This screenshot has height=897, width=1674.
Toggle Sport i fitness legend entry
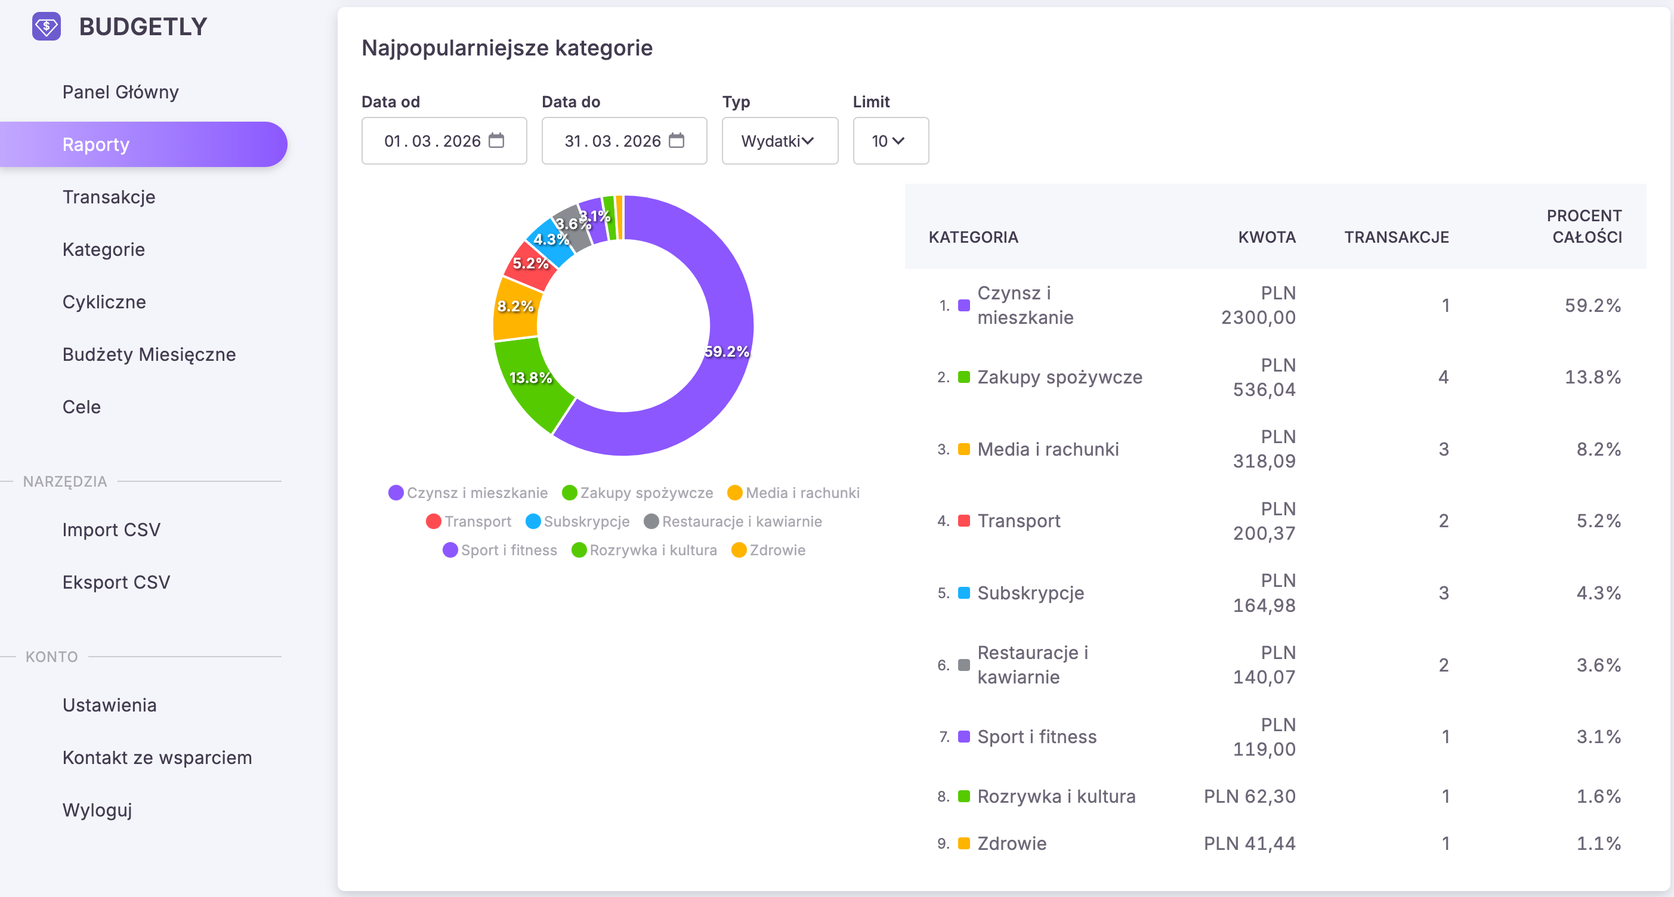(x=500, y=550)
